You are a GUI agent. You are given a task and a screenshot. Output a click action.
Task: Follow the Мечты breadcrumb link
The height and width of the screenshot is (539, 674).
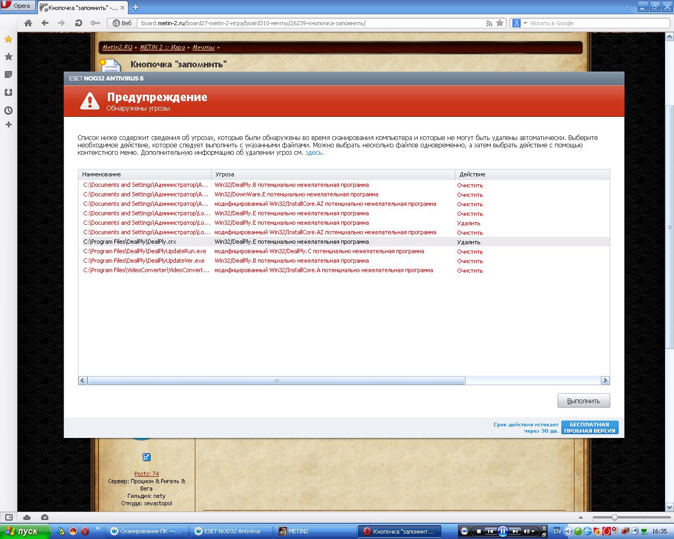[x=203, y=47]
